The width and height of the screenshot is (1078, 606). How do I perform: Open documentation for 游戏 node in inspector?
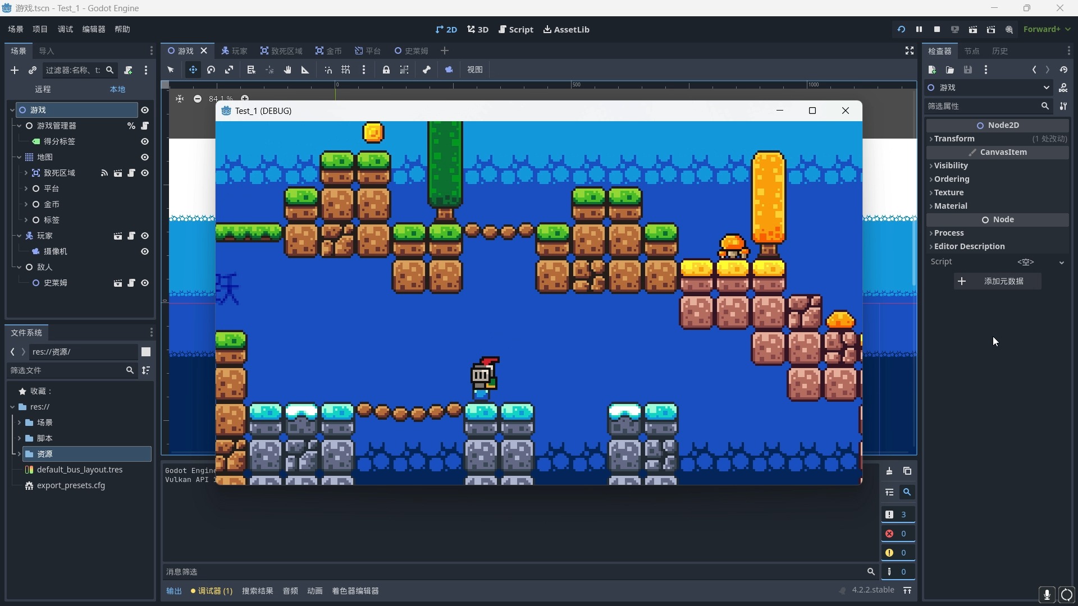pyautogui.click(x=1063, y=88)
